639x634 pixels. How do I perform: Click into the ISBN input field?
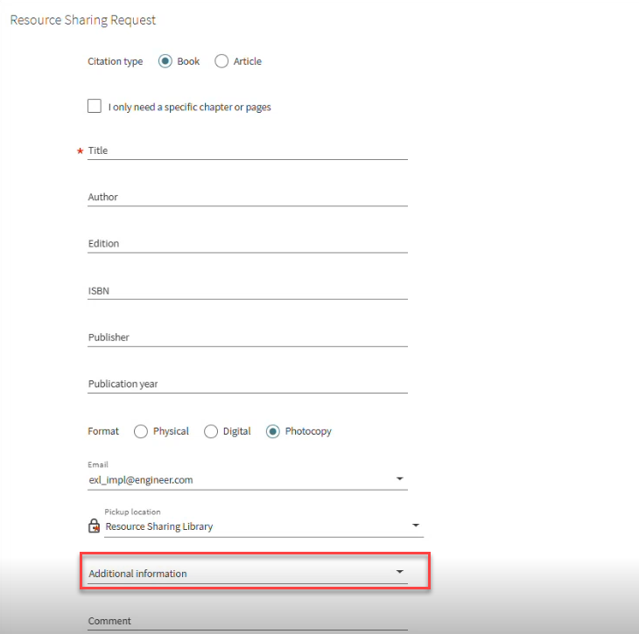click(x=248, y=290)
